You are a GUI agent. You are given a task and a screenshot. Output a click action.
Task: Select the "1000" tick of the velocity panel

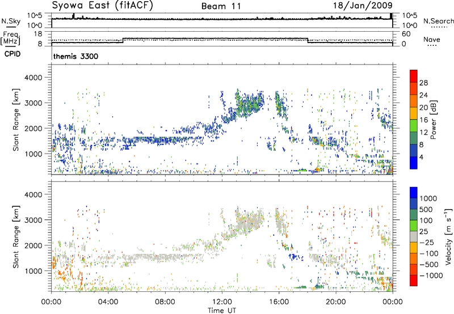pyautogui.click(x=33, y=271)
